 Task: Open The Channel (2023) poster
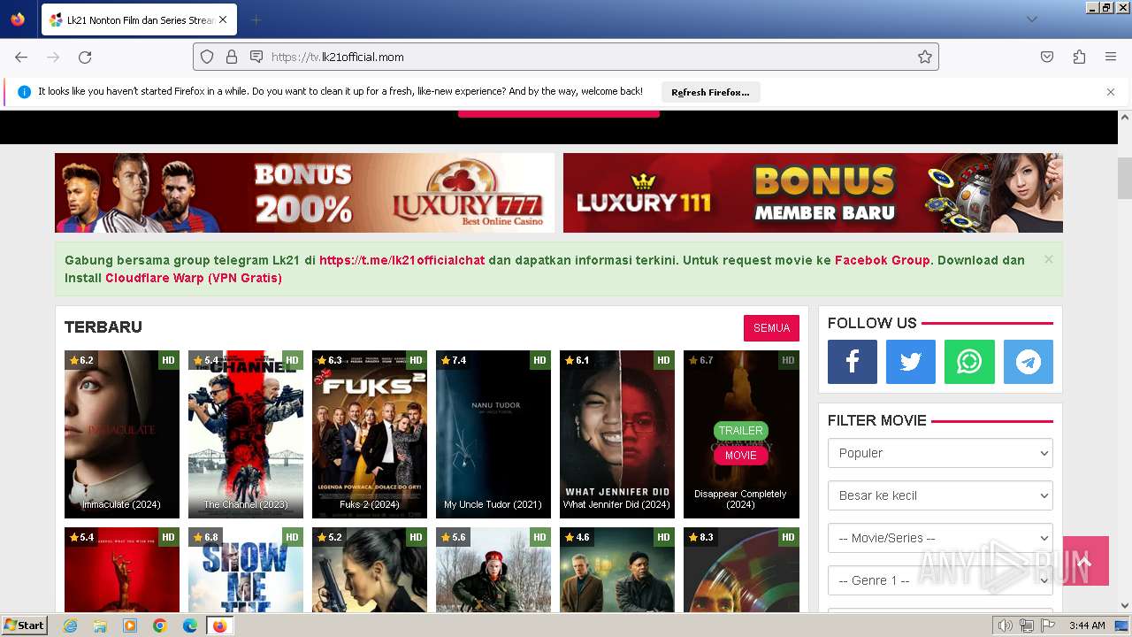point(246,434)
